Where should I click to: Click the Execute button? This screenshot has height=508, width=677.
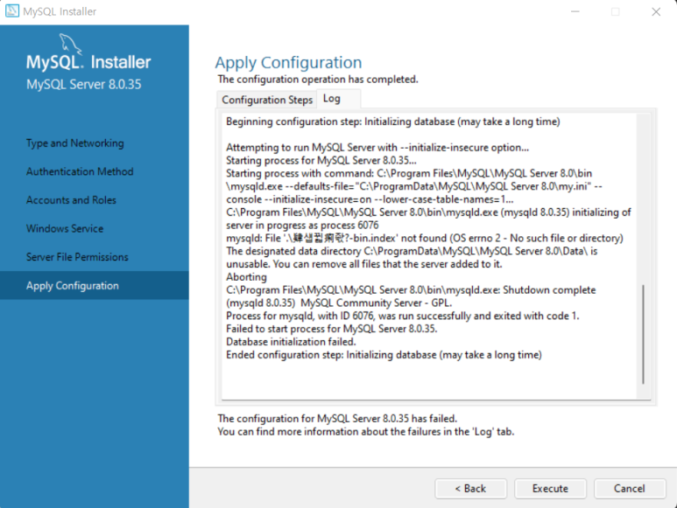pyautogui.click(x=550, y=488)
